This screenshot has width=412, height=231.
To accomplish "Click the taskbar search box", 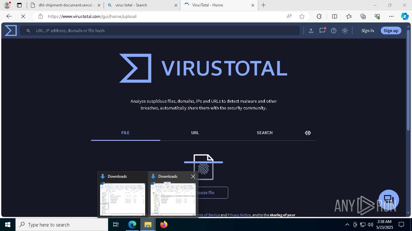I will pyautogui.click(x=62, y=225).
